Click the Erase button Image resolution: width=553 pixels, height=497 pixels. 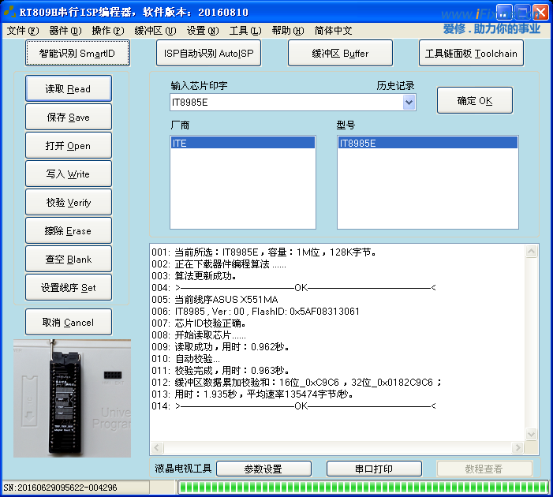[68, 231]
